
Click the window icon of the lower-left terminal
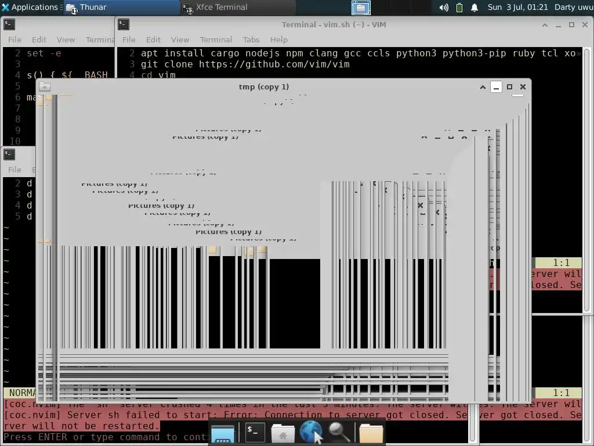[9, 154]
